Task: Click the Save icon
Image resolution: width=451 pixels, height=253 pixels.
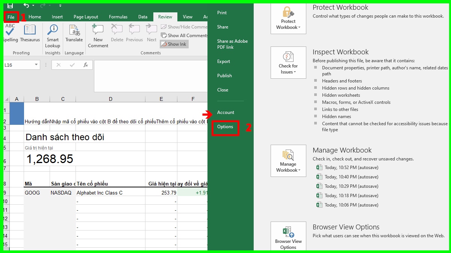Action: 10,5
